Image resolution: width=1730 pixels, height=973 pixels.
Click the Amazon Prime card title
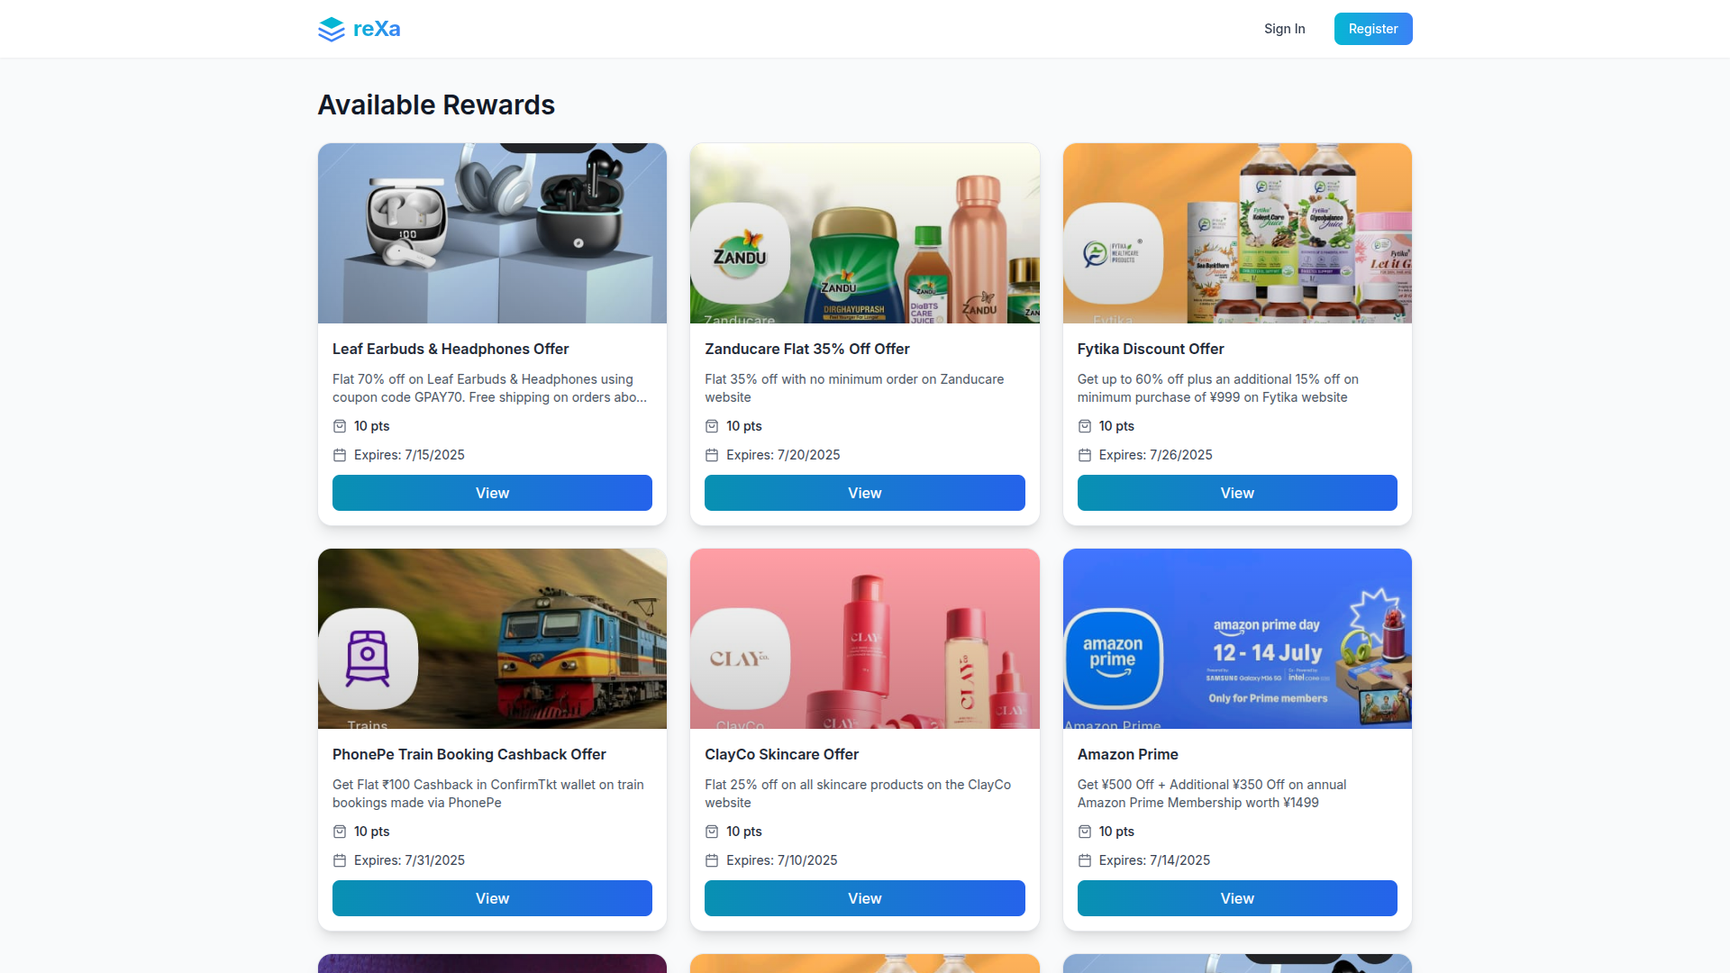1128,754
